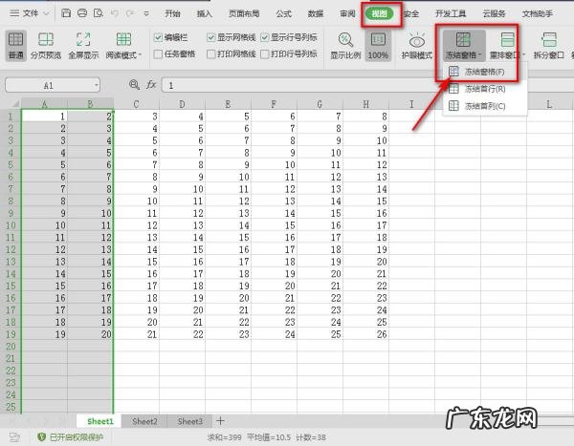Image resolution: width=574 pixels, height=446 pixels.
Task: Open the 安全 Security tab
Action: coord(411,14)
